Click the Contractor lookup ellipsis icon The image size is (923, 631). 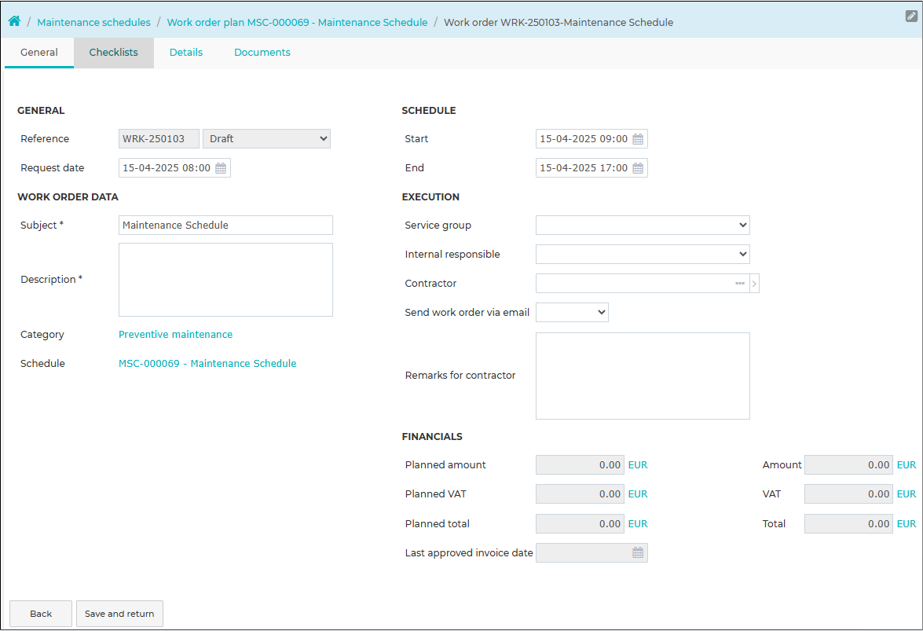740,284
